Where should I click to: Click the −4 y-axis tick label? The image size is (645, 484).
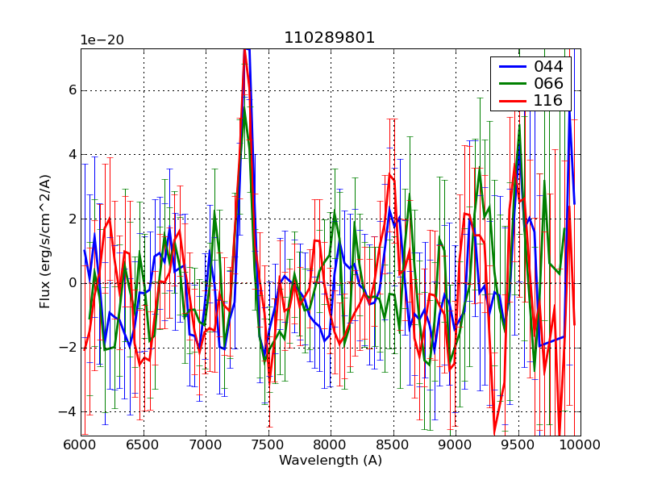point(68,411)
